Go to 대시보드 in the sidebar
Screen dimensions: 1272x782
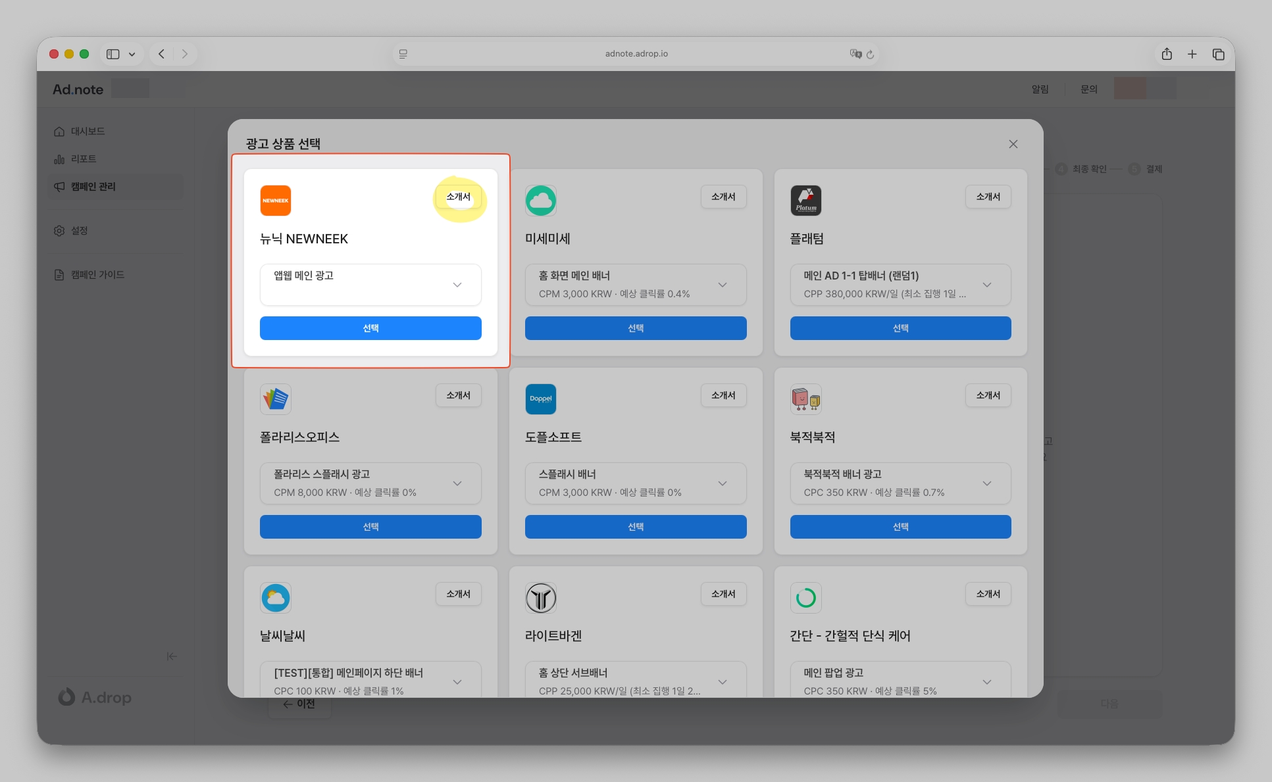point(88,132)
